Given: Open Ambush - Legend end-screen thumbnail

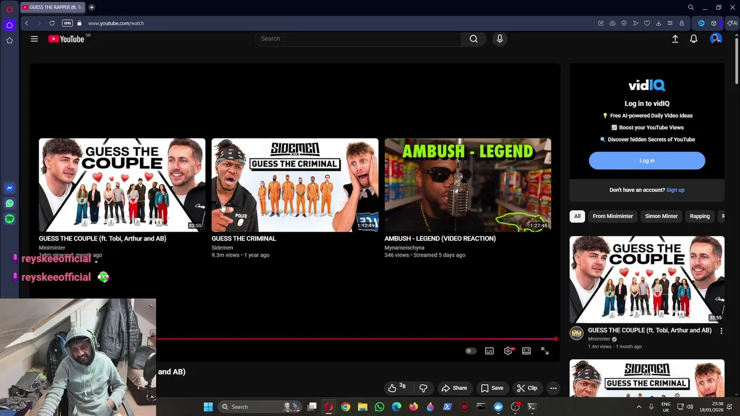Looking at the screenshot, I should point(468,184).
